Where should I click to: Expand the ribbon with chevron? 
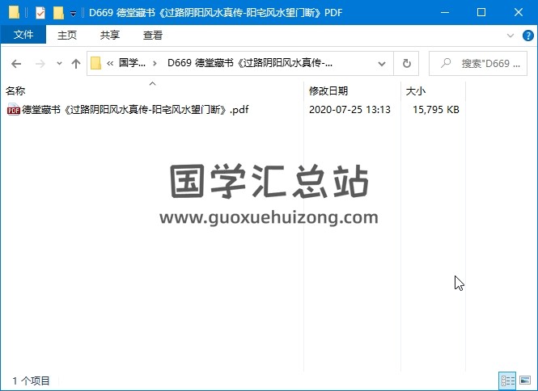click(510, 36)
